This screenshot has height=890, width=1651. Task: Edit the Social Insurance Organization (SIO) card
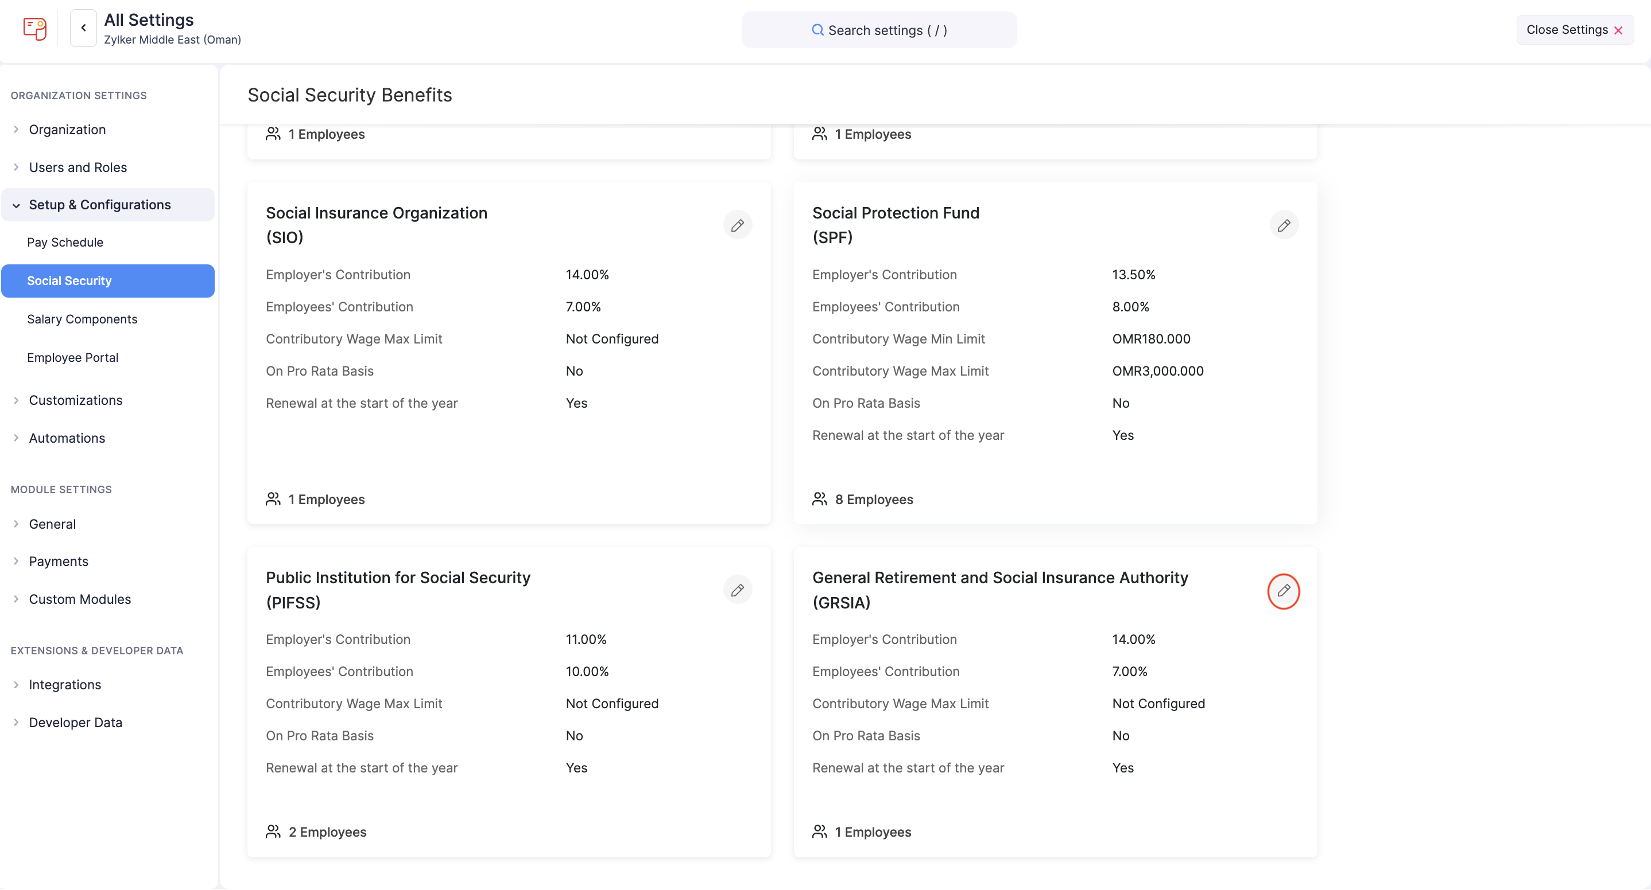click(x=737, y=225)
